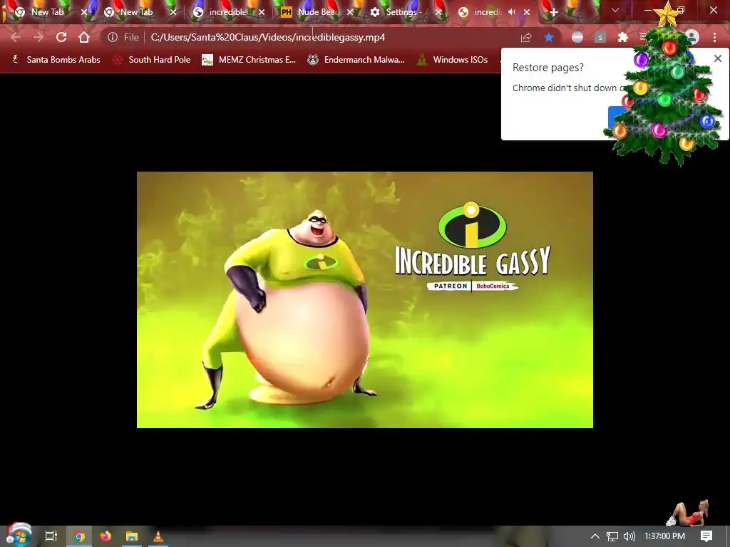730x547 pixels.
Task: Close the active incredi tab
Action: pyautogui.click(x=527, y=12)
